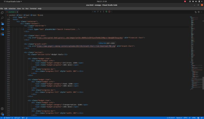Open the Manage gear icon
This screenshot has height=119, width=204.
(x=2, y=114)
